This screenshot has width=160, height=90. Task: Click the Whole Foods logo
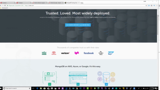[x=44, y=53]
